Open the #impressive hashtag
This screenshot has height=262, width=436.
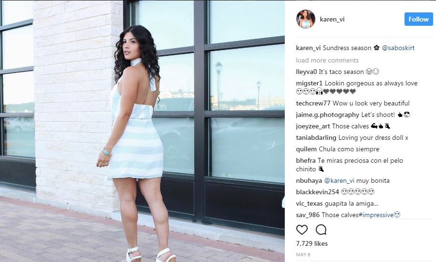(376, 215)
